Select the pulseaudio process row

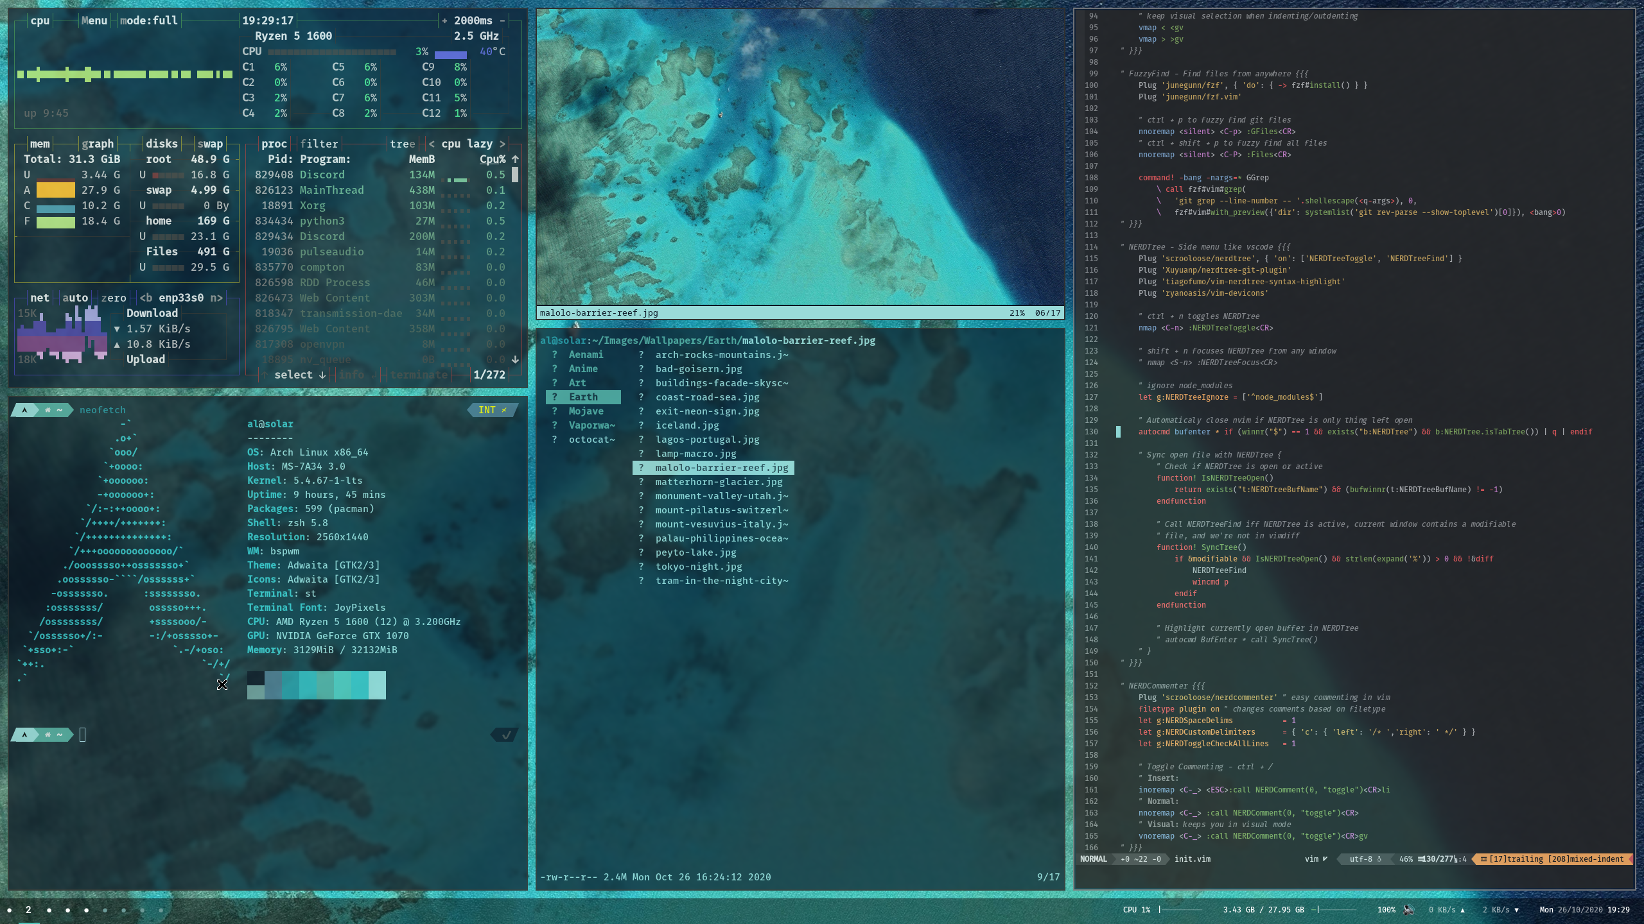(x=380, y=252)
